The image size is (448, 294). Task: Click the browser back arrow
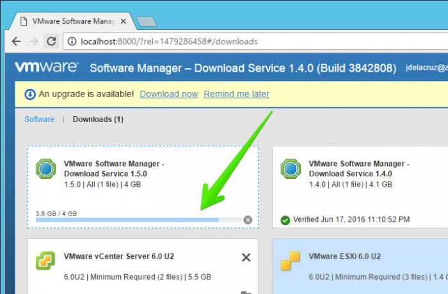click(x=16, y=42)
